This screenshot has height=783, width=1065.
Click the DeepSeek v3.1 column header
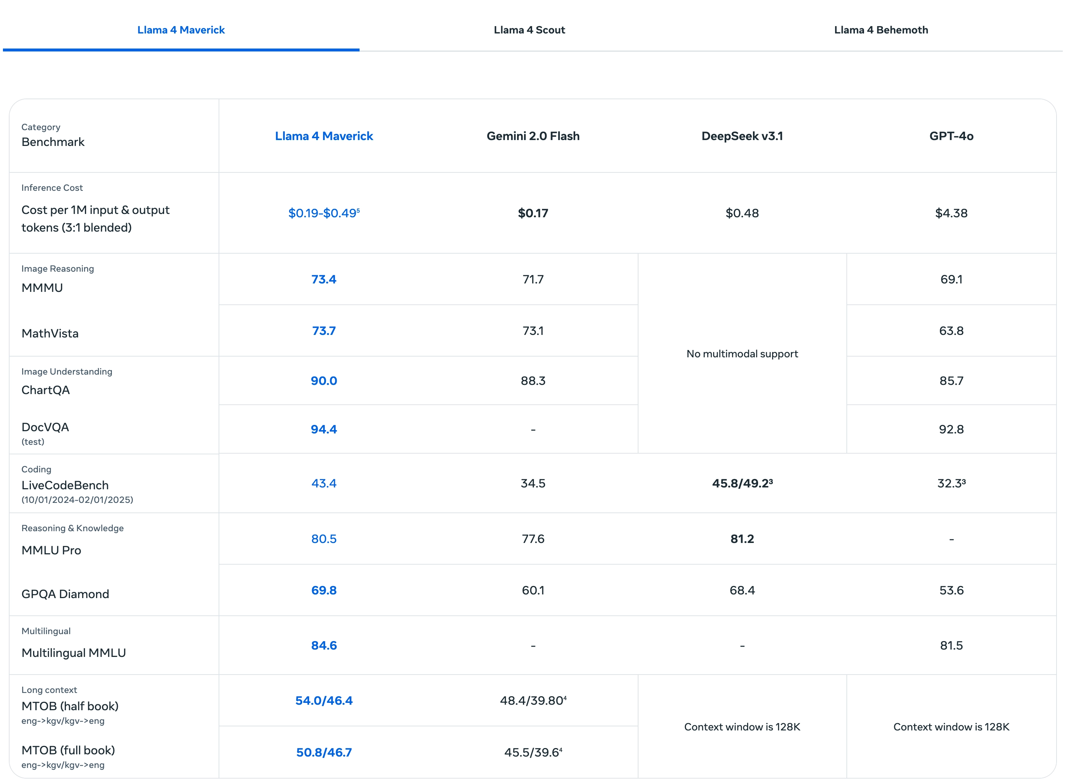click(x=742, y=136)
